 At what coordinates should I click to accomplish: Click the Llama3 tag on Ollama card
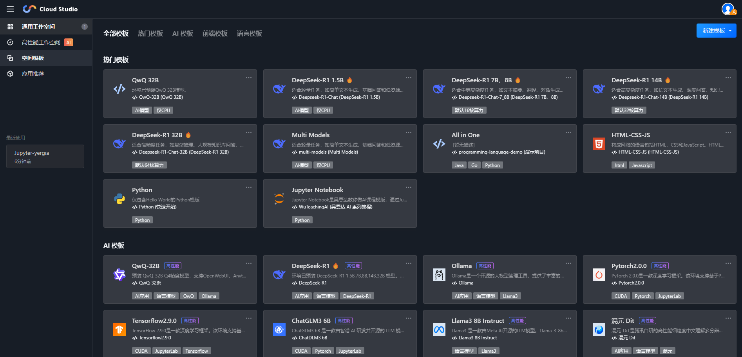[x=510, y=296]
